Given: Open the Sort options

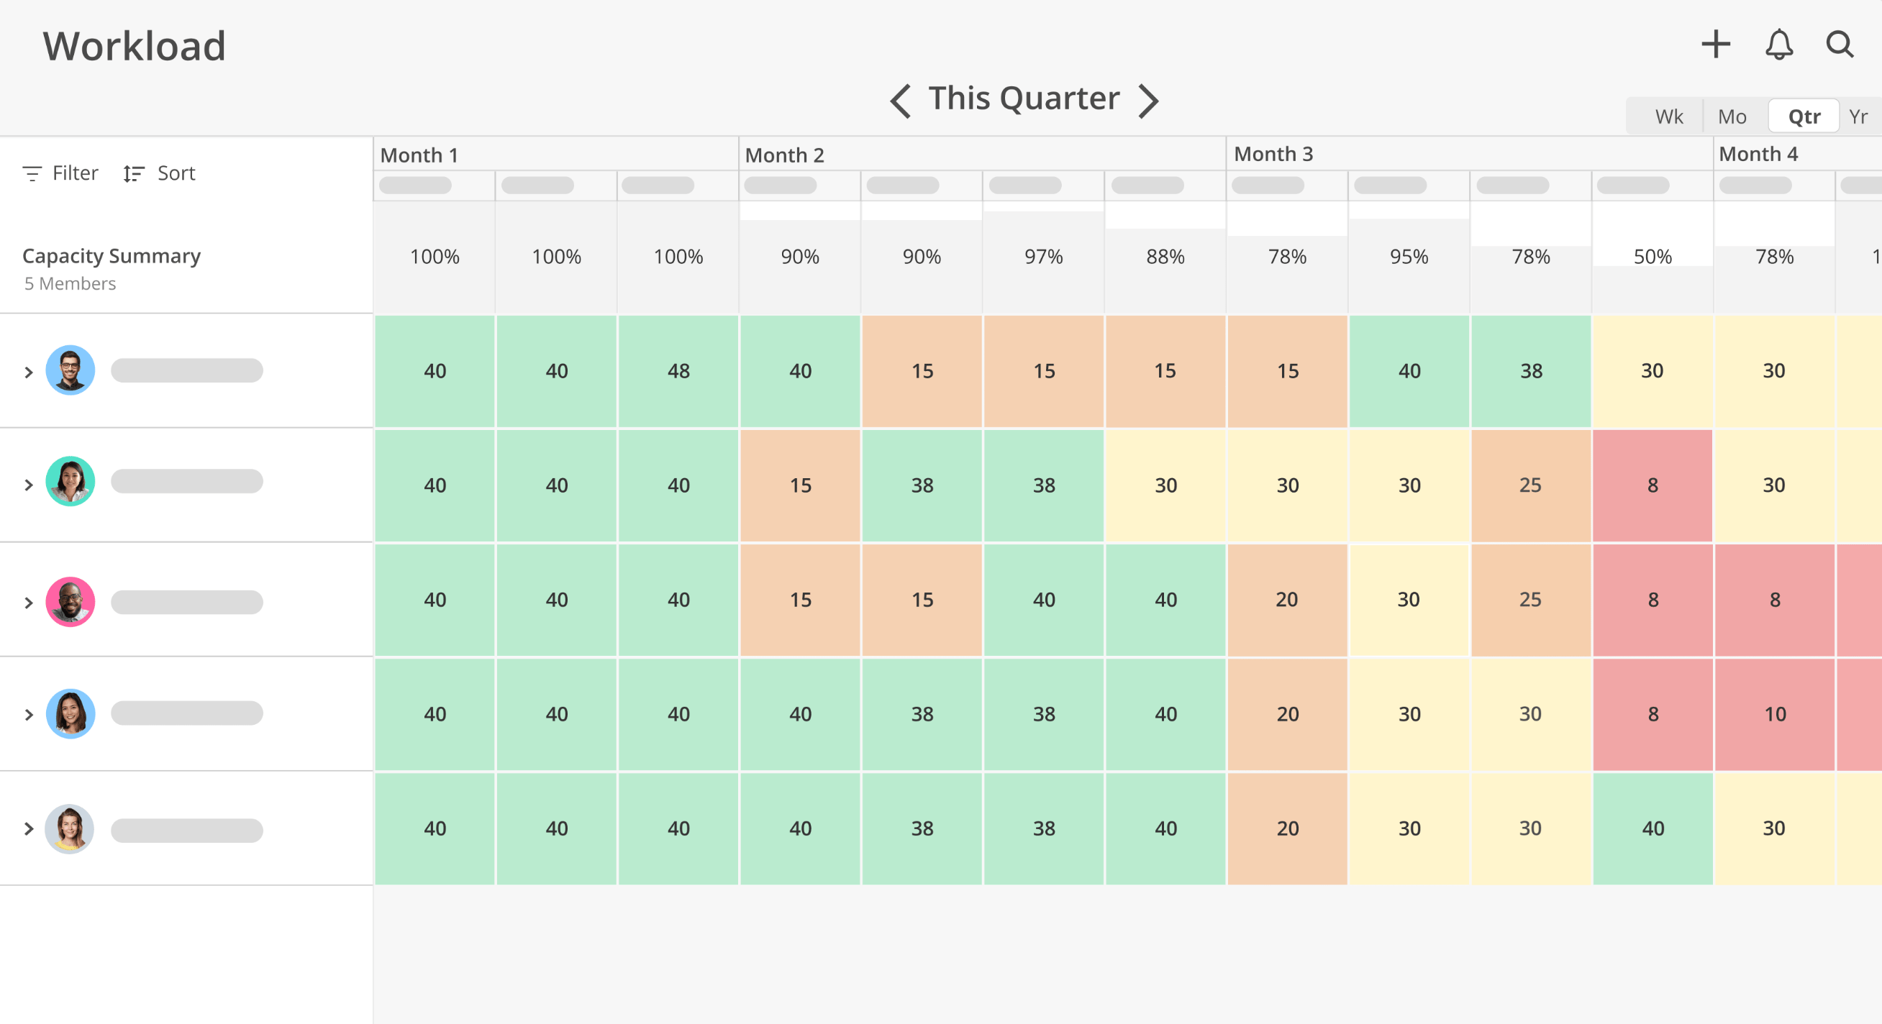Looking at the screenshot, I should click(x=158, y=173).
